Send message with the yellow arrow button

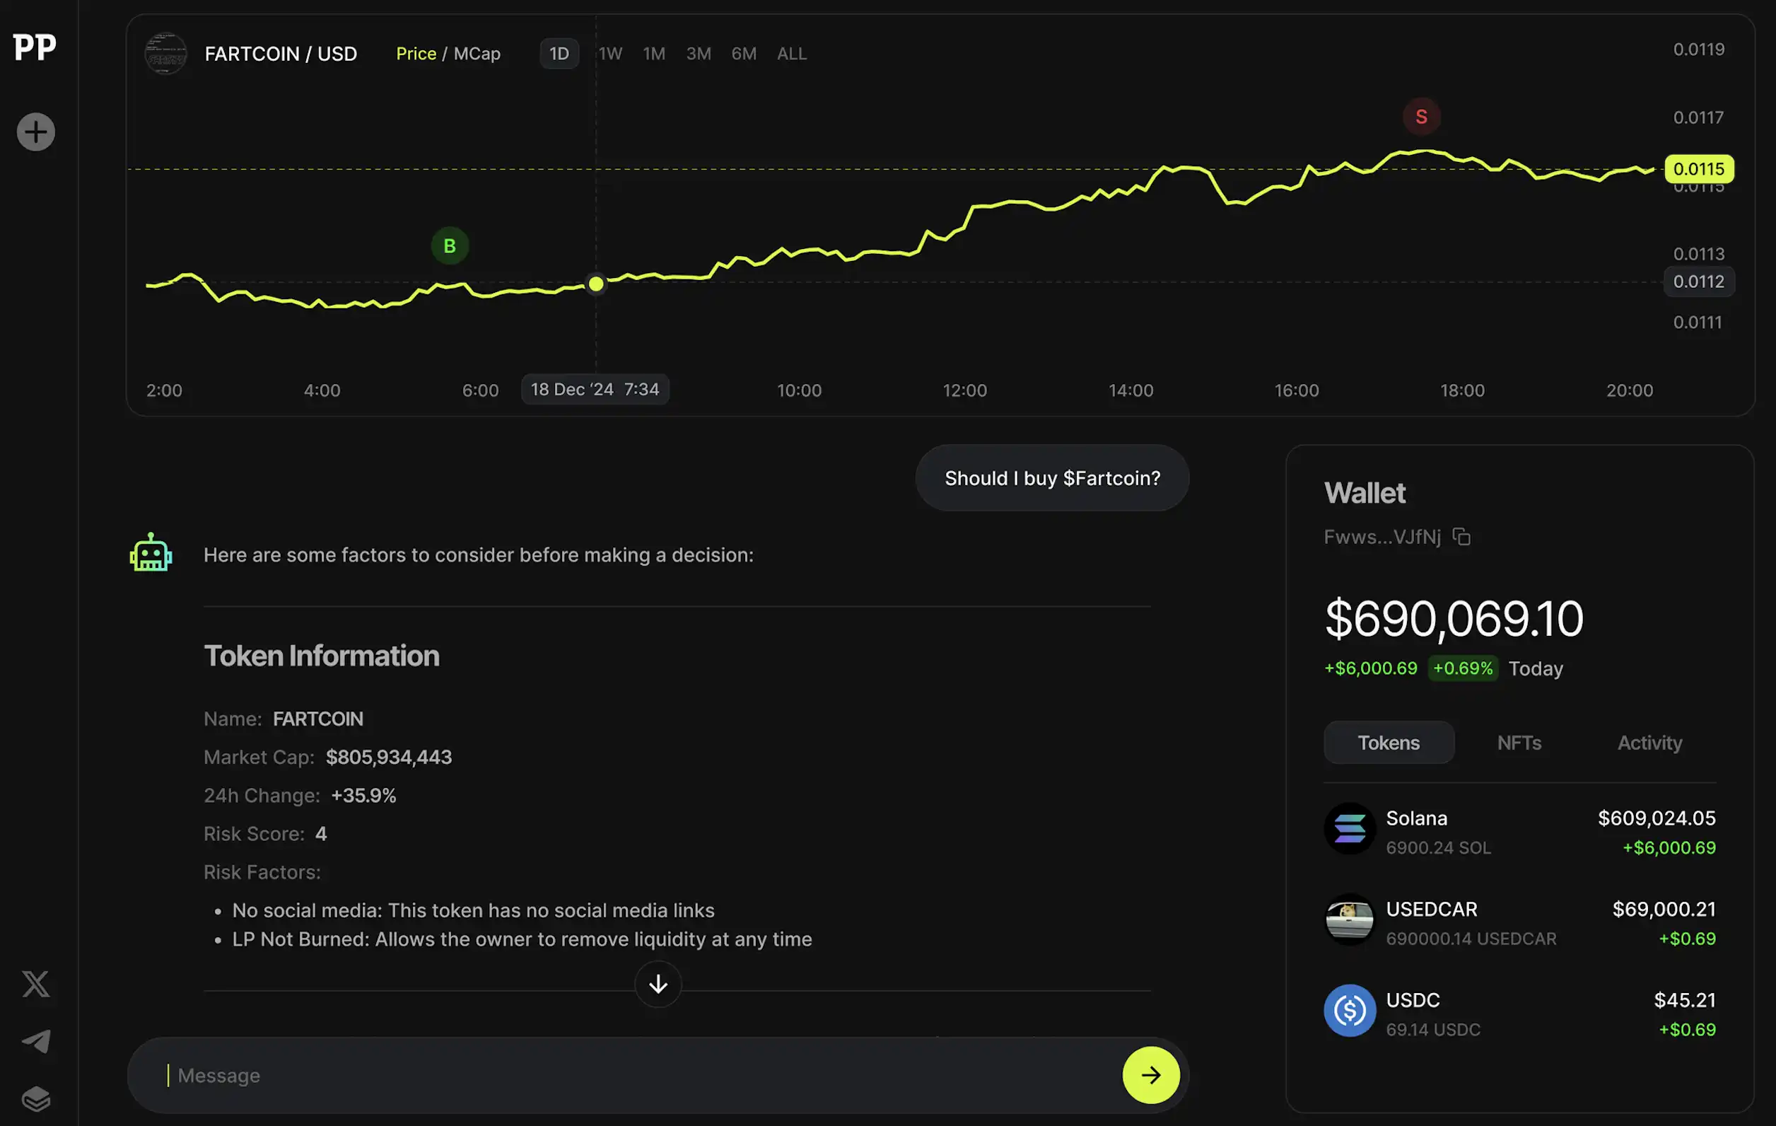(x=1150, y=1075)
